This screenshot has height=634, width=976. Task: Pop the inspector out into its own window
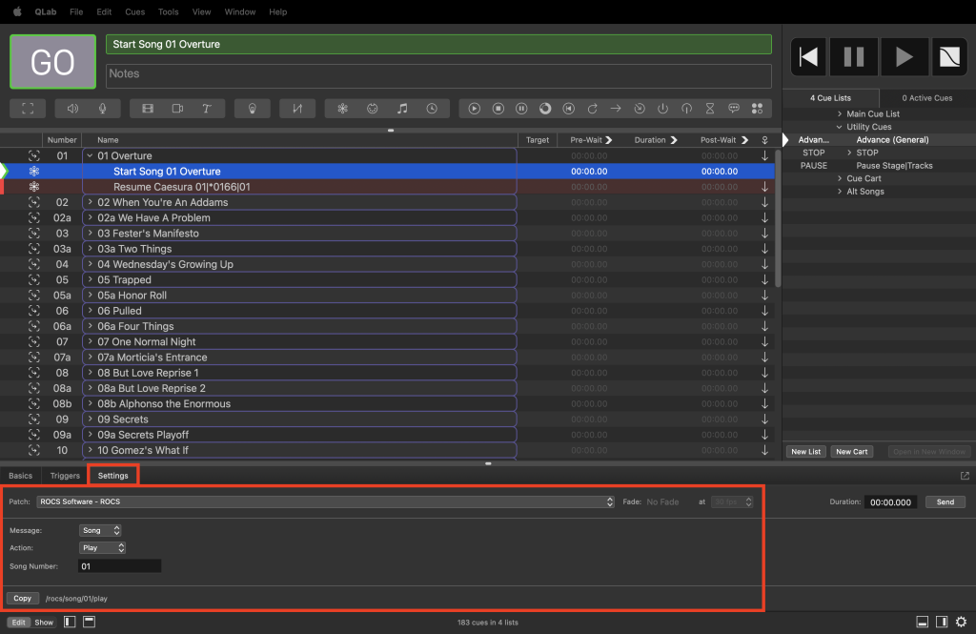point(965,476)
